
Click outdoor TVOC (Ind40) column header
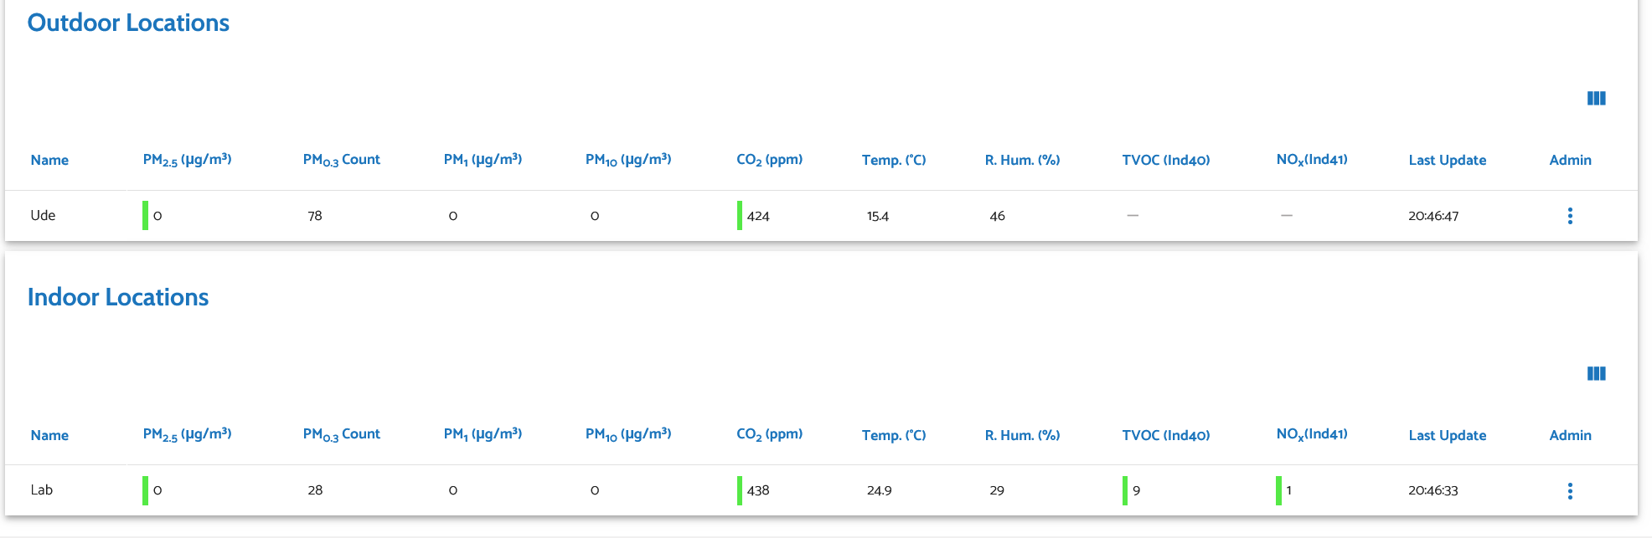coord(1165,160)
